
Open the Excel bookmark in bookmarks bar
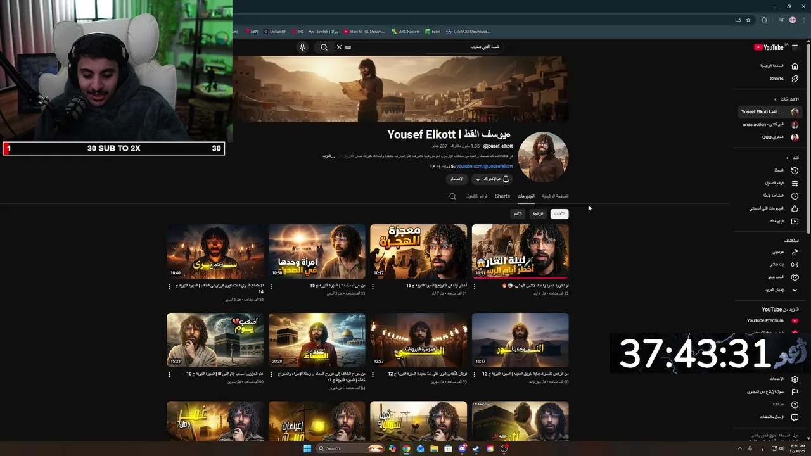pyautogui.click(x=433, y=31)
